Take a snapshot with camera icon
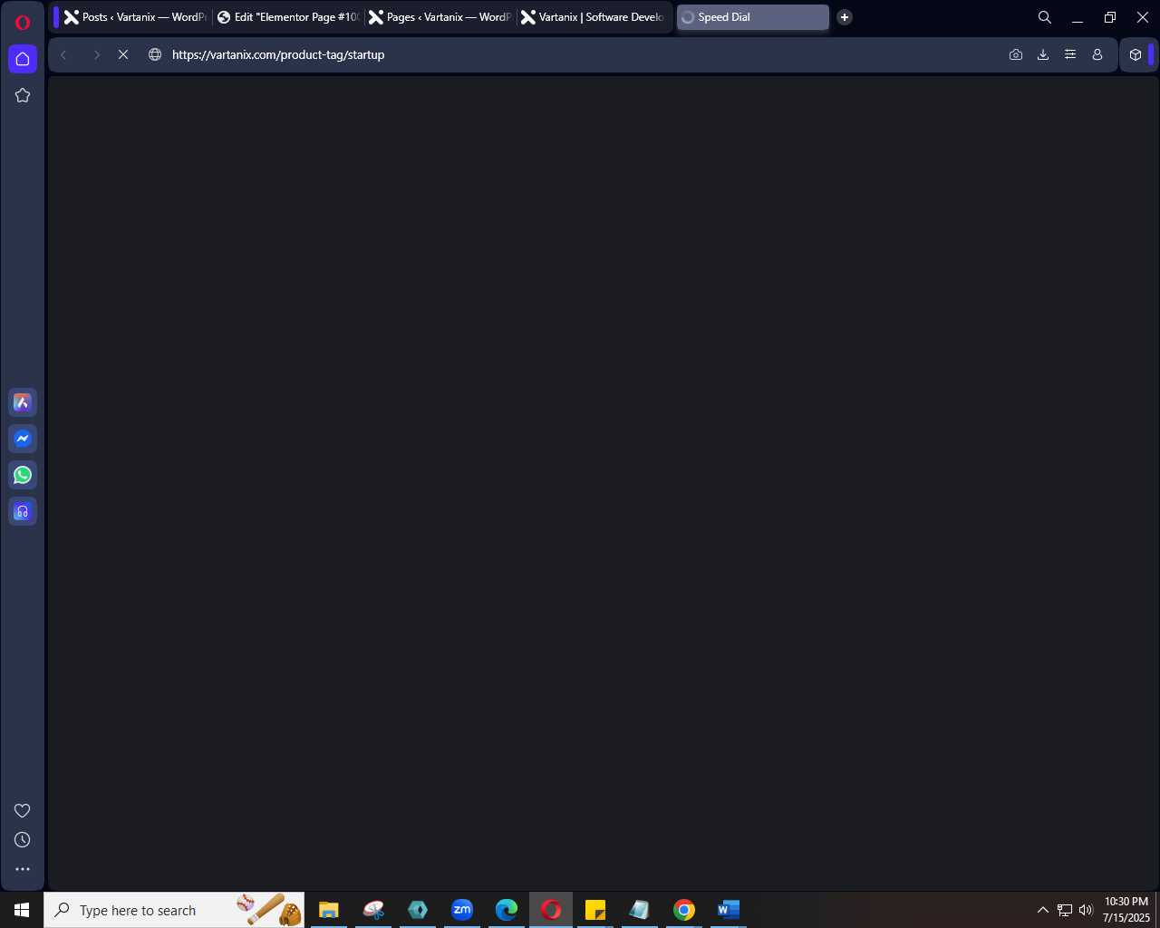 point(1016,54)
